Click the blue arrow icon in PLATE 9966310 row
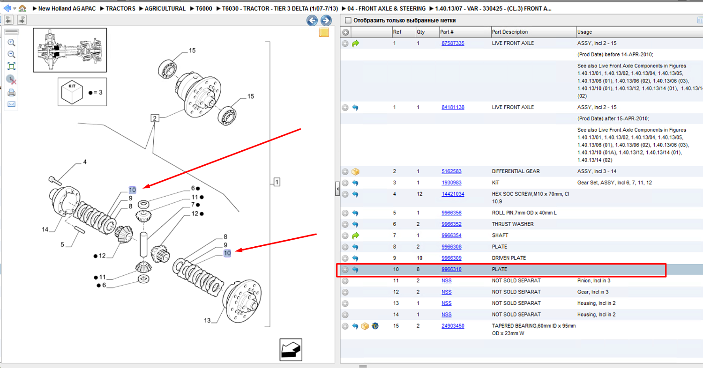 coord(355,270)
